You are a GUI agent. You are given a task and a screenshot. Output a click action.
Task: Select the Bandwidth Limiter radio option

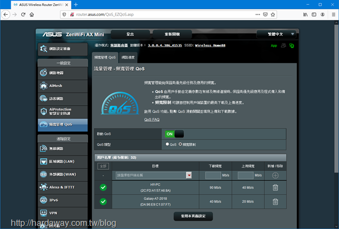coord(180,144)
